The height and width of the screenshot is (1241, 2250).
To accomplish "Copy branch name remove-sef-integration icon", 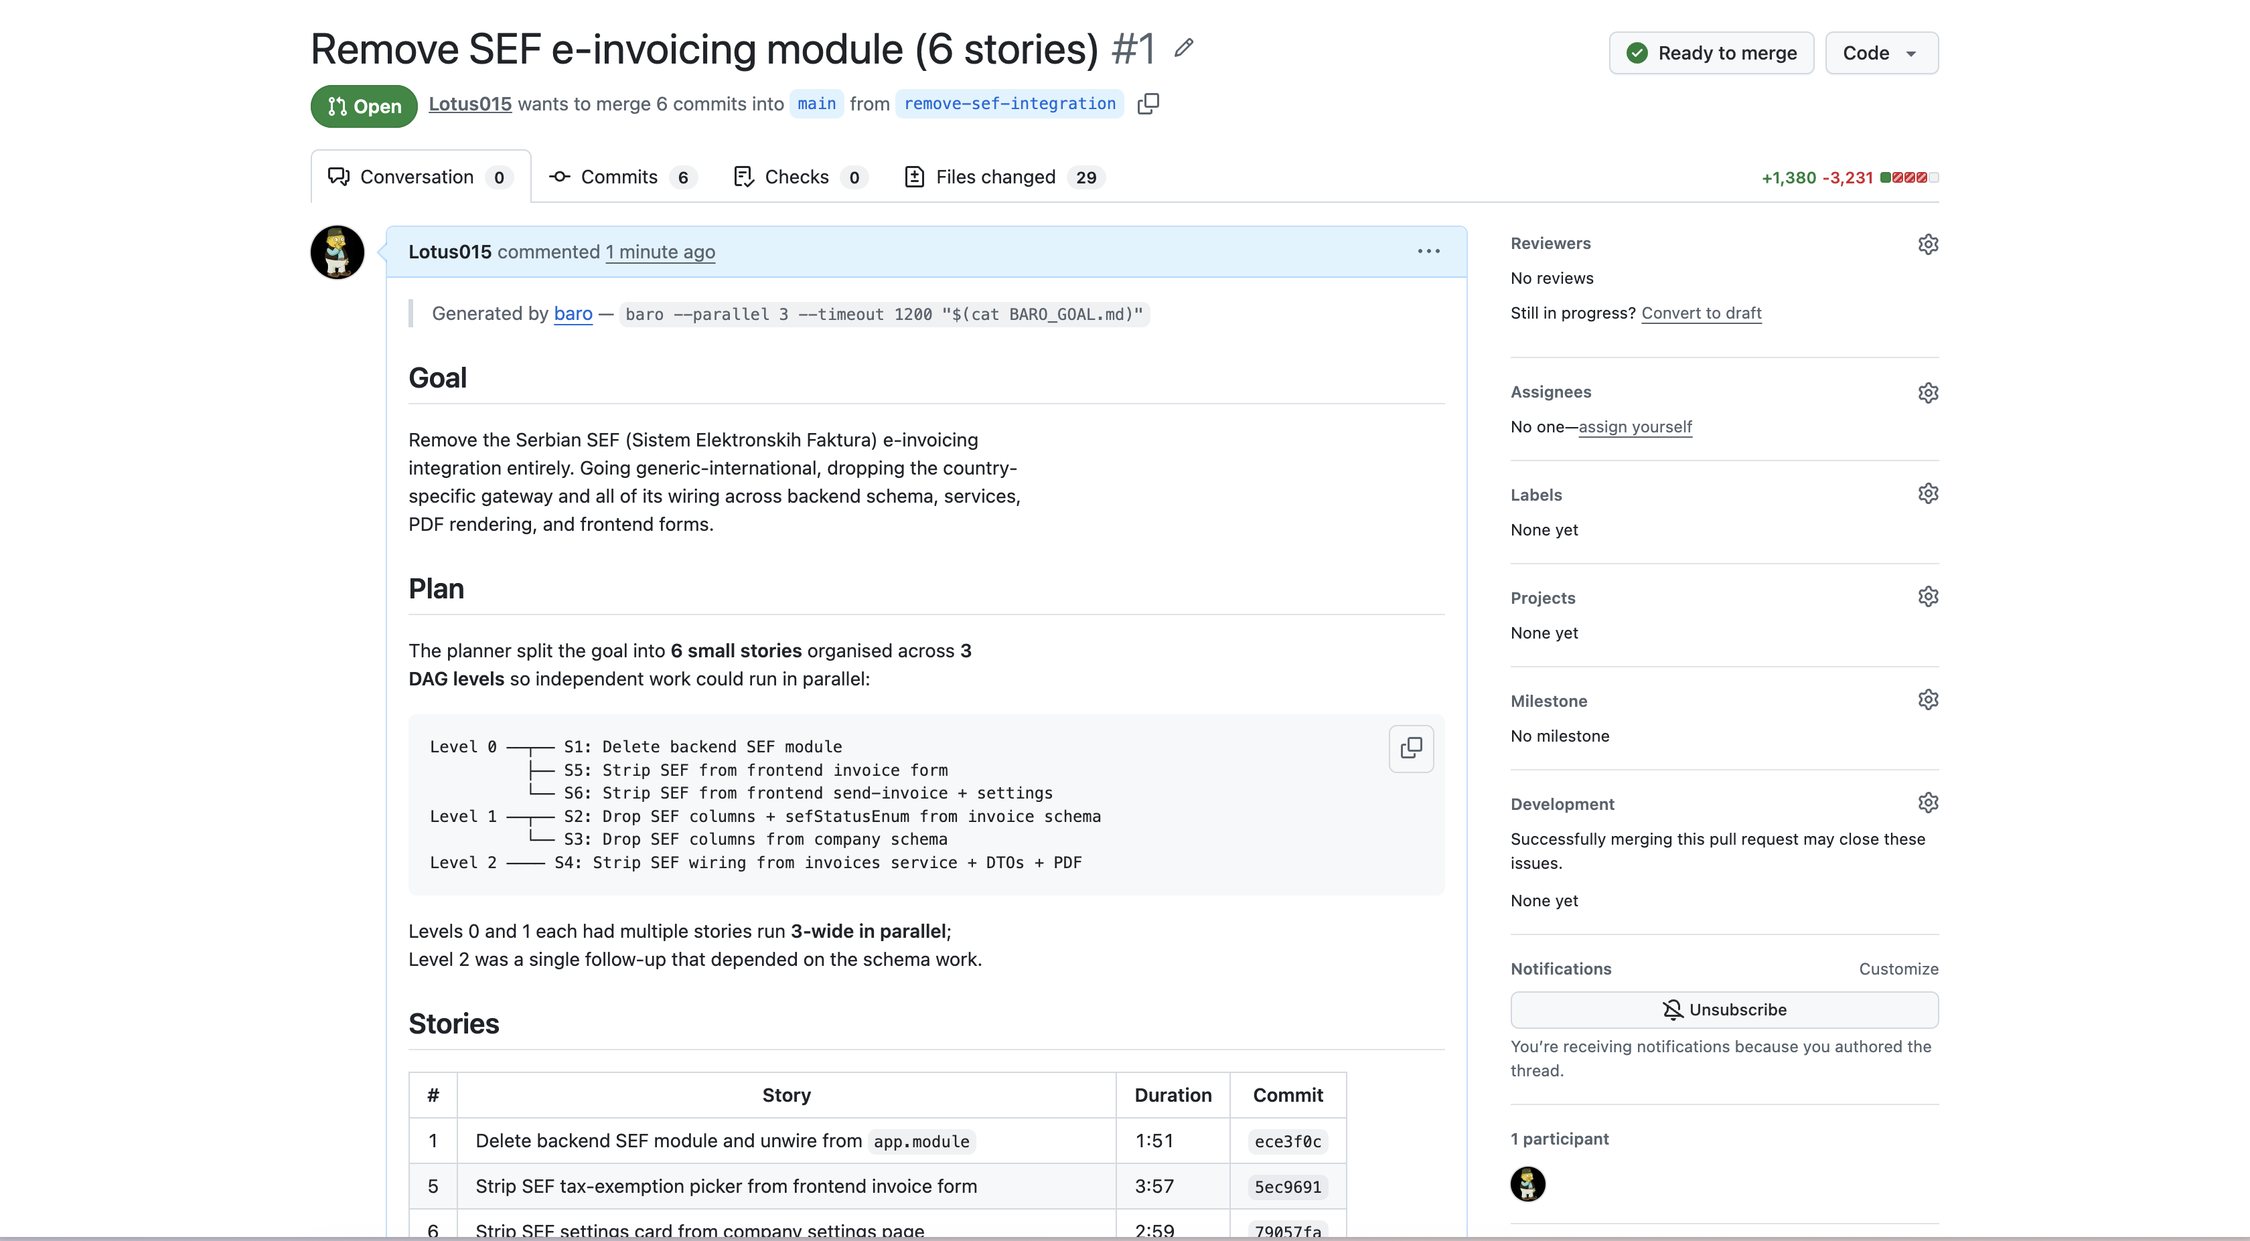I will pos(1148,104).
